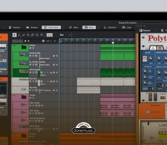Select the arrow Selection tool
The height and width of the screenshot is (145, 167).
(x=14, y=35)
